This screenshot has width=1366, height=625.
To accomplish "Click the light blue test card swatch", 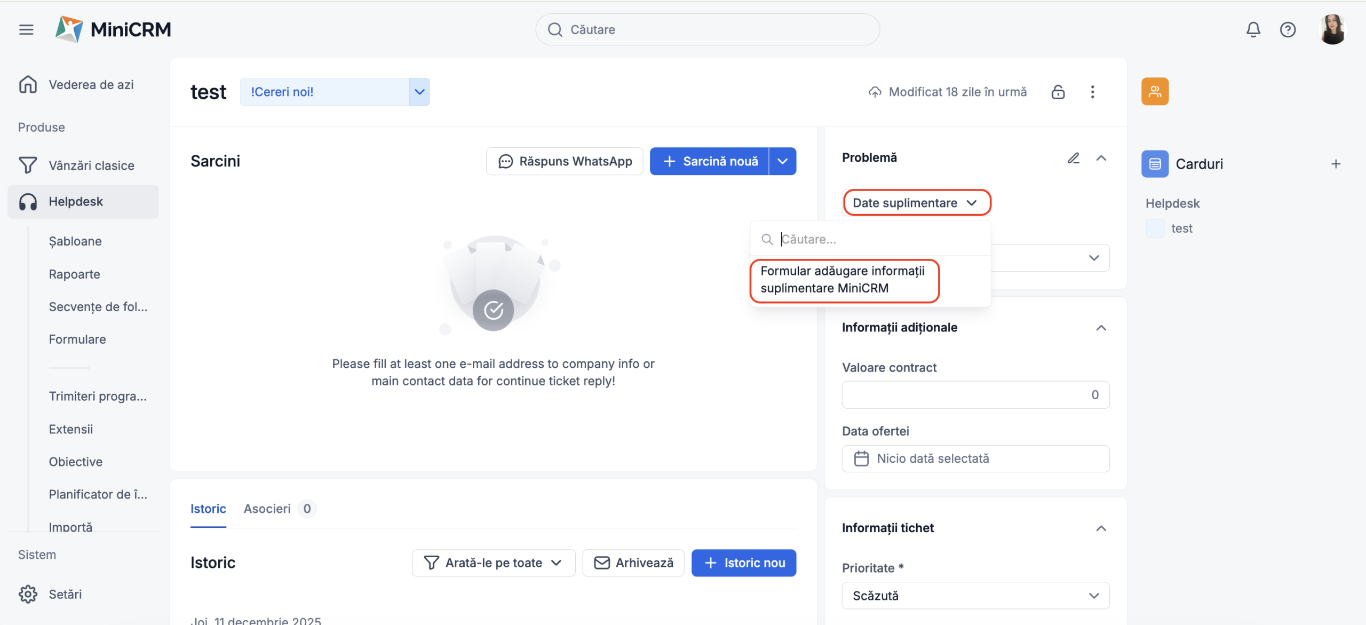I will pos(1155,228).
